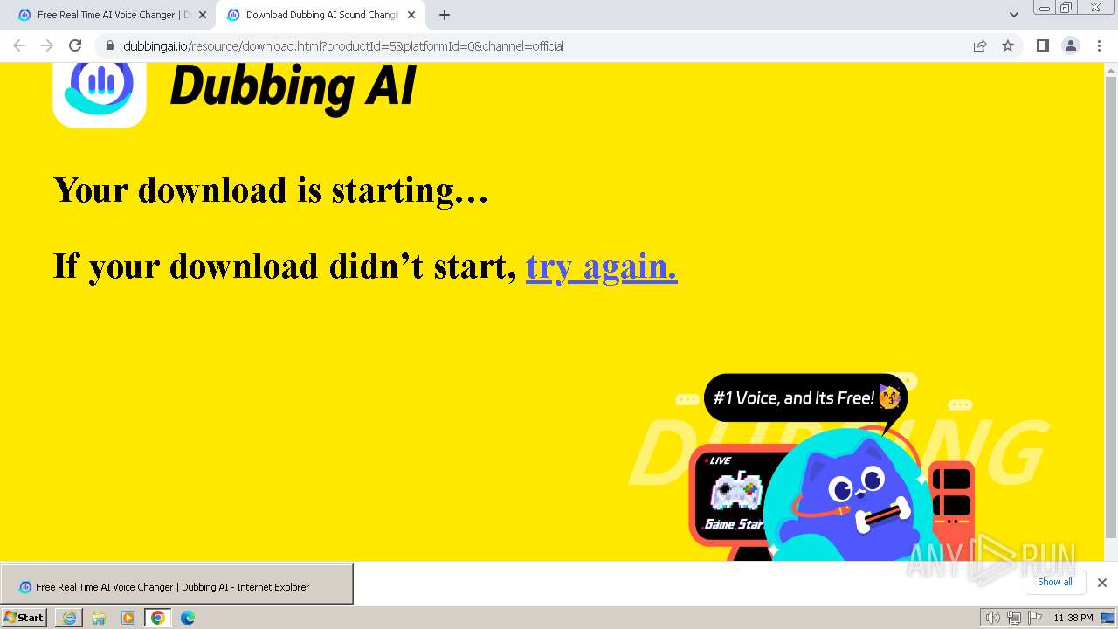
Task: Click the volume speaker tray icon
Action: (992, 618)
